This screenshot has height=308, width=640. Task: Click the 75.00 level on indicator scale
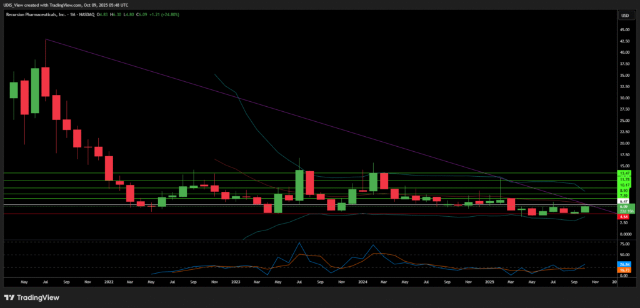(x=624, y=243)
